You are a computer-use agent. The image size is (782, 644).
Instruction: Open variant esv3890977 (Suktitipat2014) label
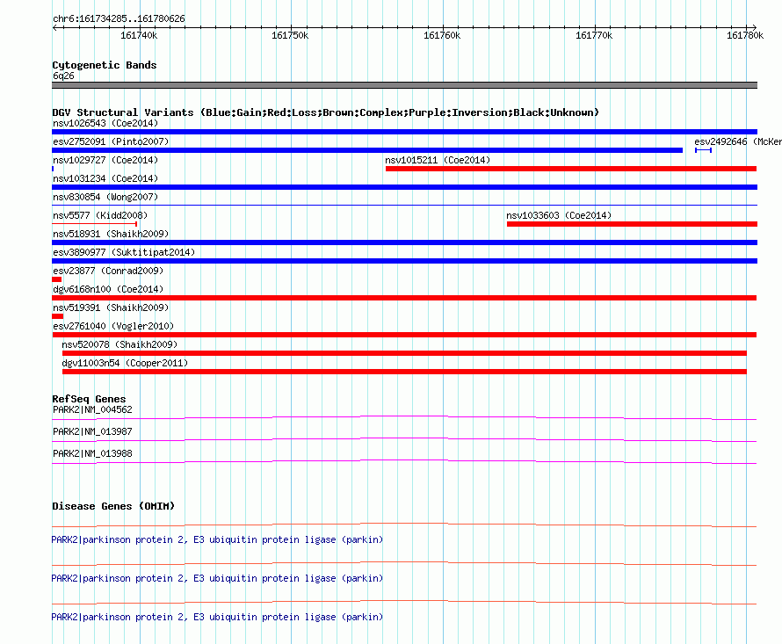[124, 252]
